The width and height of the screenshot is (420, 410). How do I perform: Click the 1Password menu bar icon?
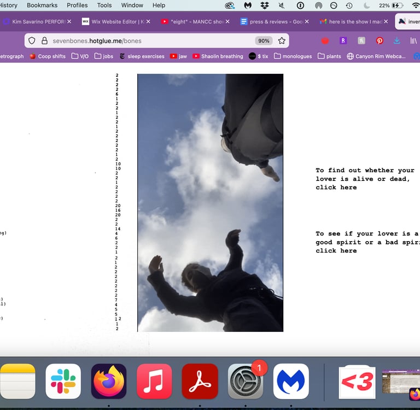click(300, 5)
